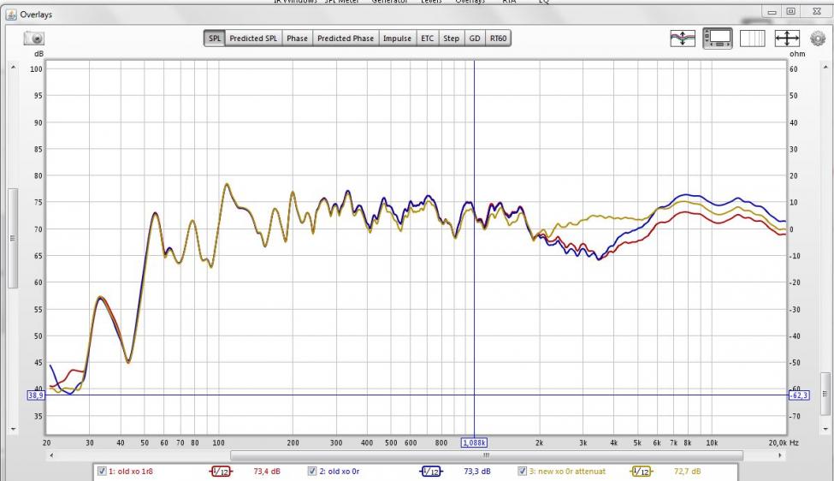This screenshot has width=834, height=481.
Task: Toggle trace 1: old xo 1r8 checkbox
Action: [102, 471]
